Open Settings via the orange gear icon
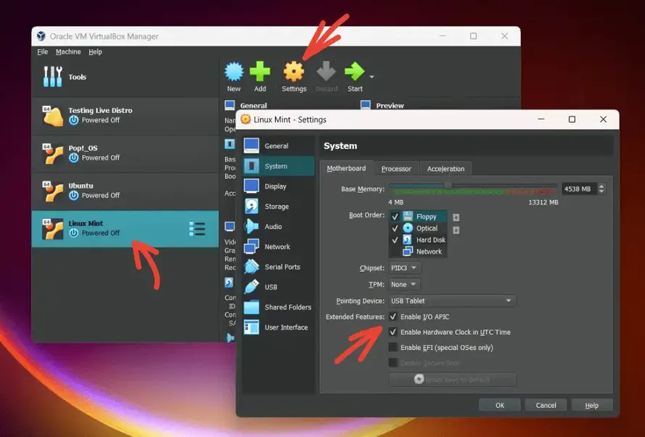 294,72
